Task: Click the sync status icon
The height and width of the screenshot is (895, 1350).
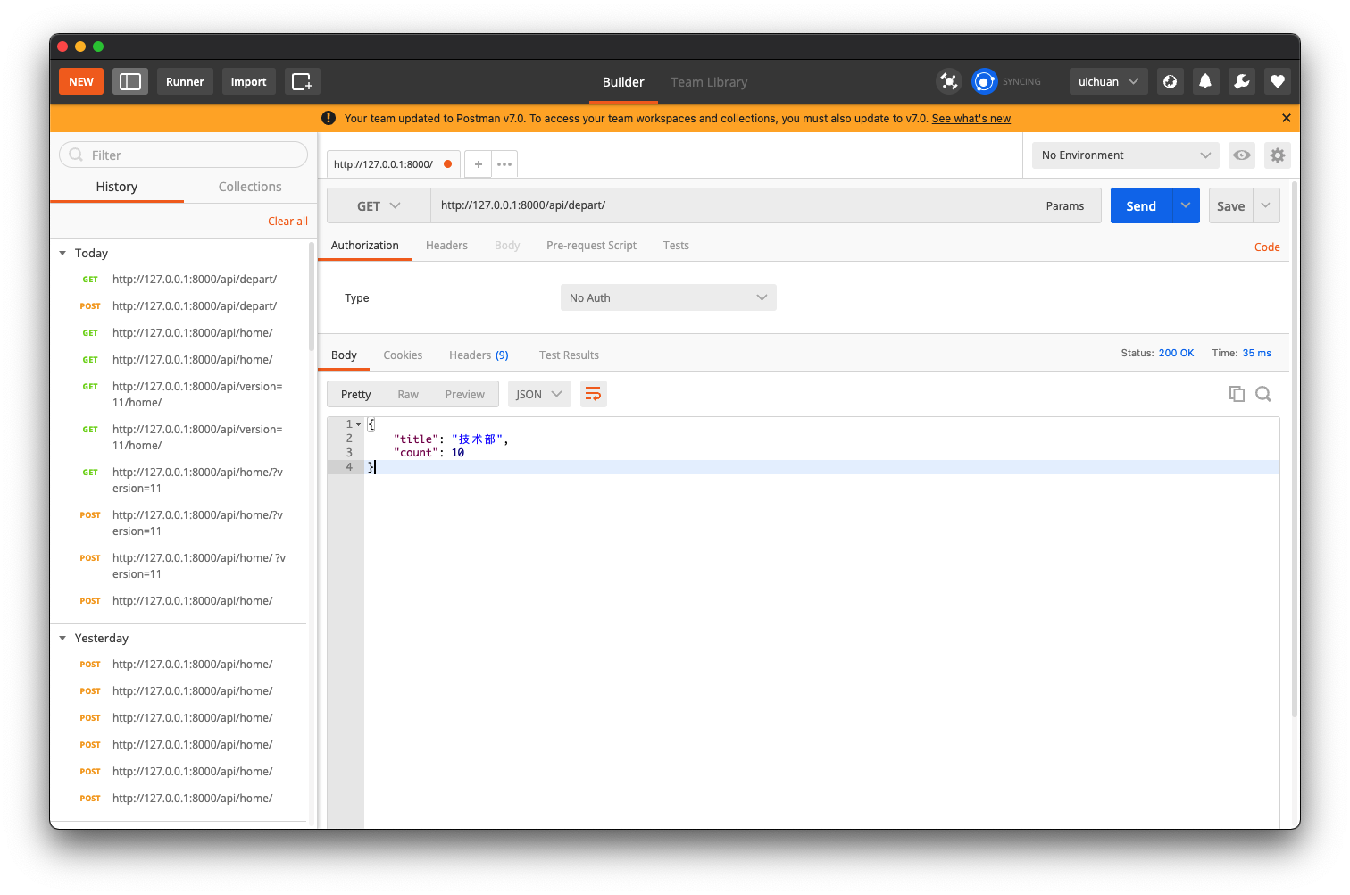Action: 984,81
